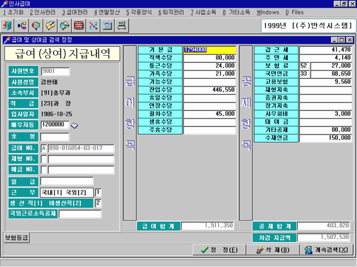Click the magnifier search toolbar icon
Image resolution: width=357 pixels, height=267 pixels.
[36, 26]
